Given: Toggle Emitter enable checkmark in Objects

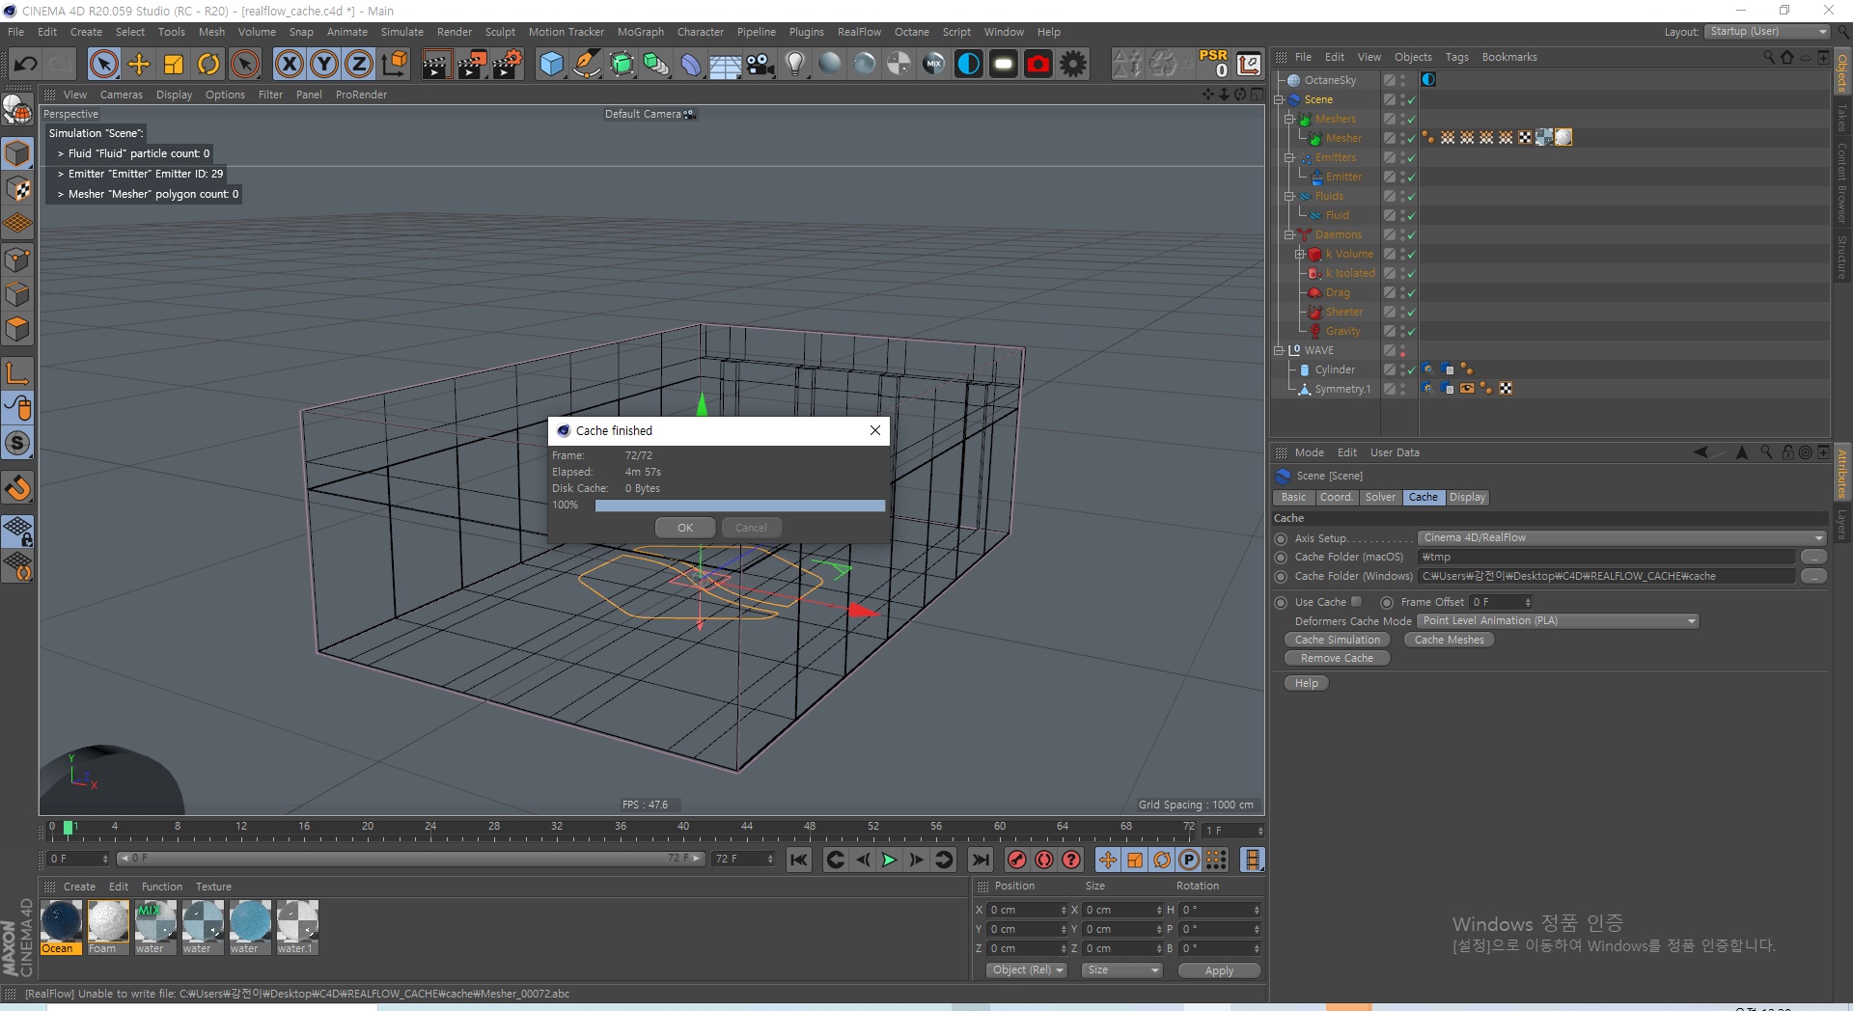Looking at the screenshot, I should pyautogui.click(x=1411, y=177).
